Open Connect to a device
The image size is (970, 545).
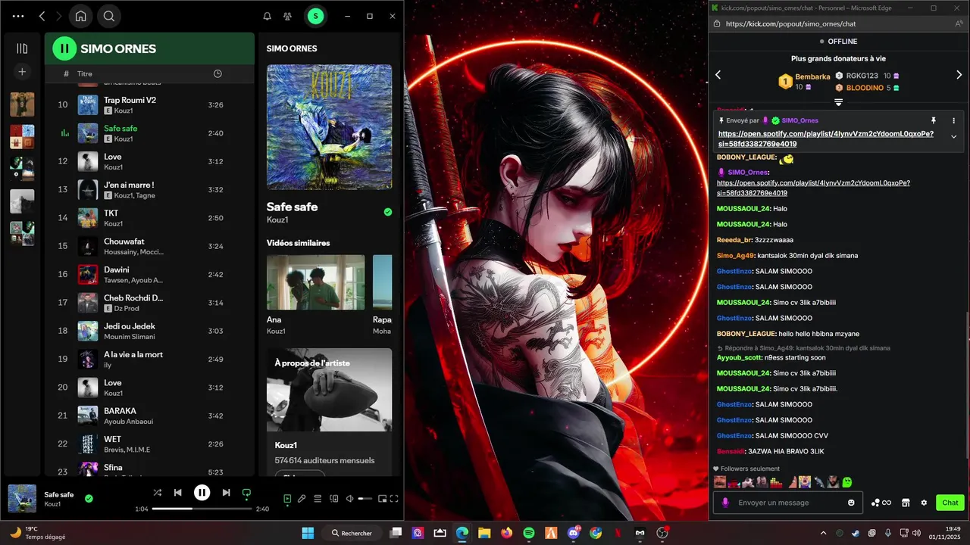[x=333, y=499]
